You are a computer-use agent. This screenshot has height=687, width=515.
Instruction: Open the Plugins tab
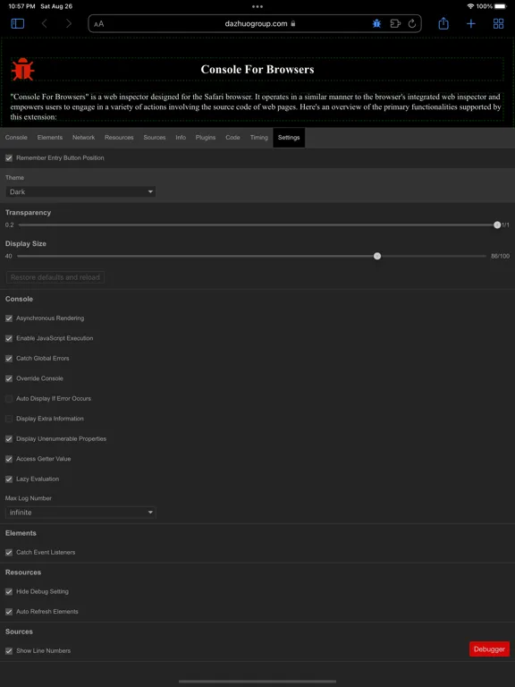206,138
